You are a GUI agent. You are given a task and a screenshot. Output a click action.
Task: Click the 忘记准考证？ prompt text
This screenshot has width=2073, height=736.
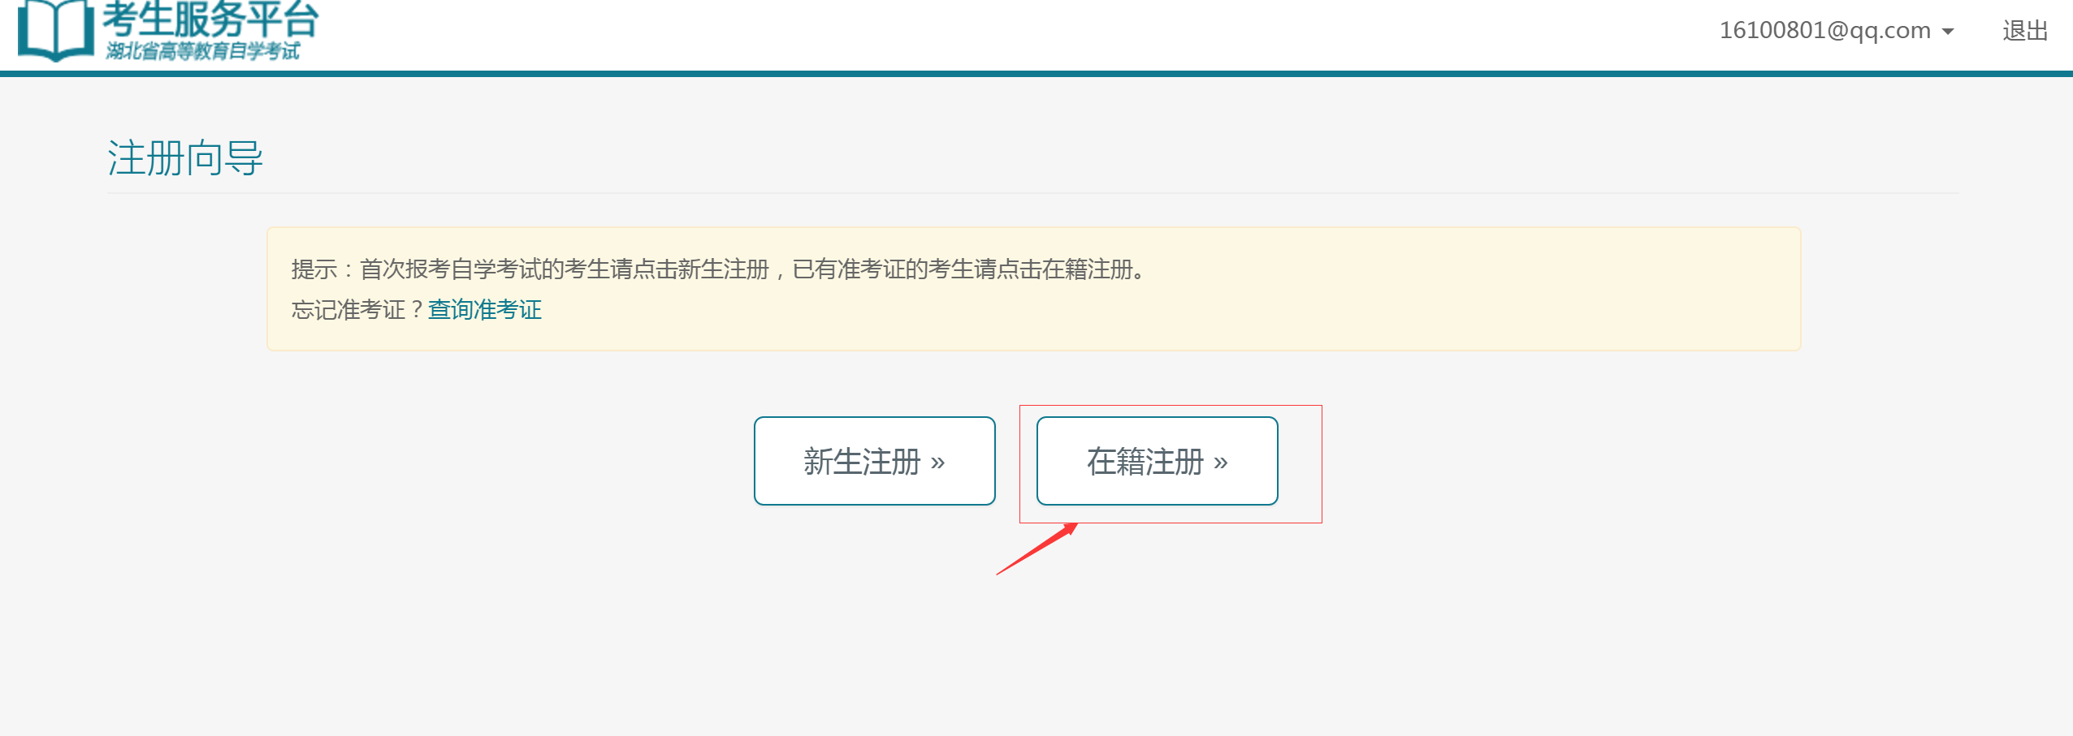coord(358,309)
